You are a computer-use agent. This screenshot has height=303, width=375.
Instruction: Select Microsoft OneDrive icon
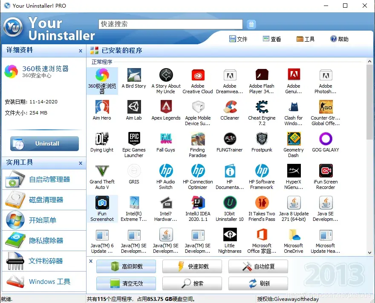pyautogui.click(x=294, y=234)
